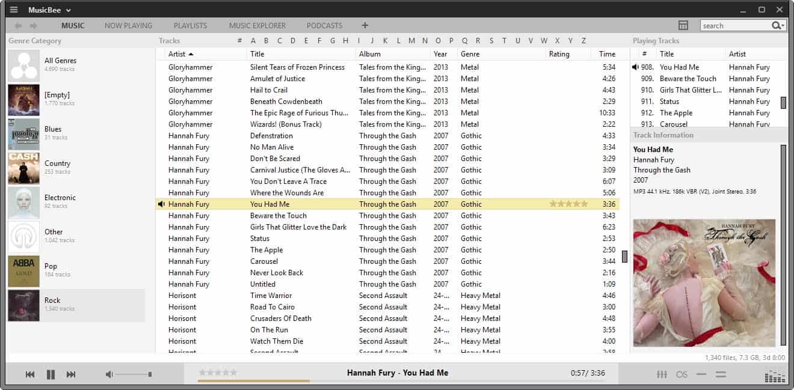
Task: Mute the speaker icon in the player bar
Action: click(x=108, y=374)
